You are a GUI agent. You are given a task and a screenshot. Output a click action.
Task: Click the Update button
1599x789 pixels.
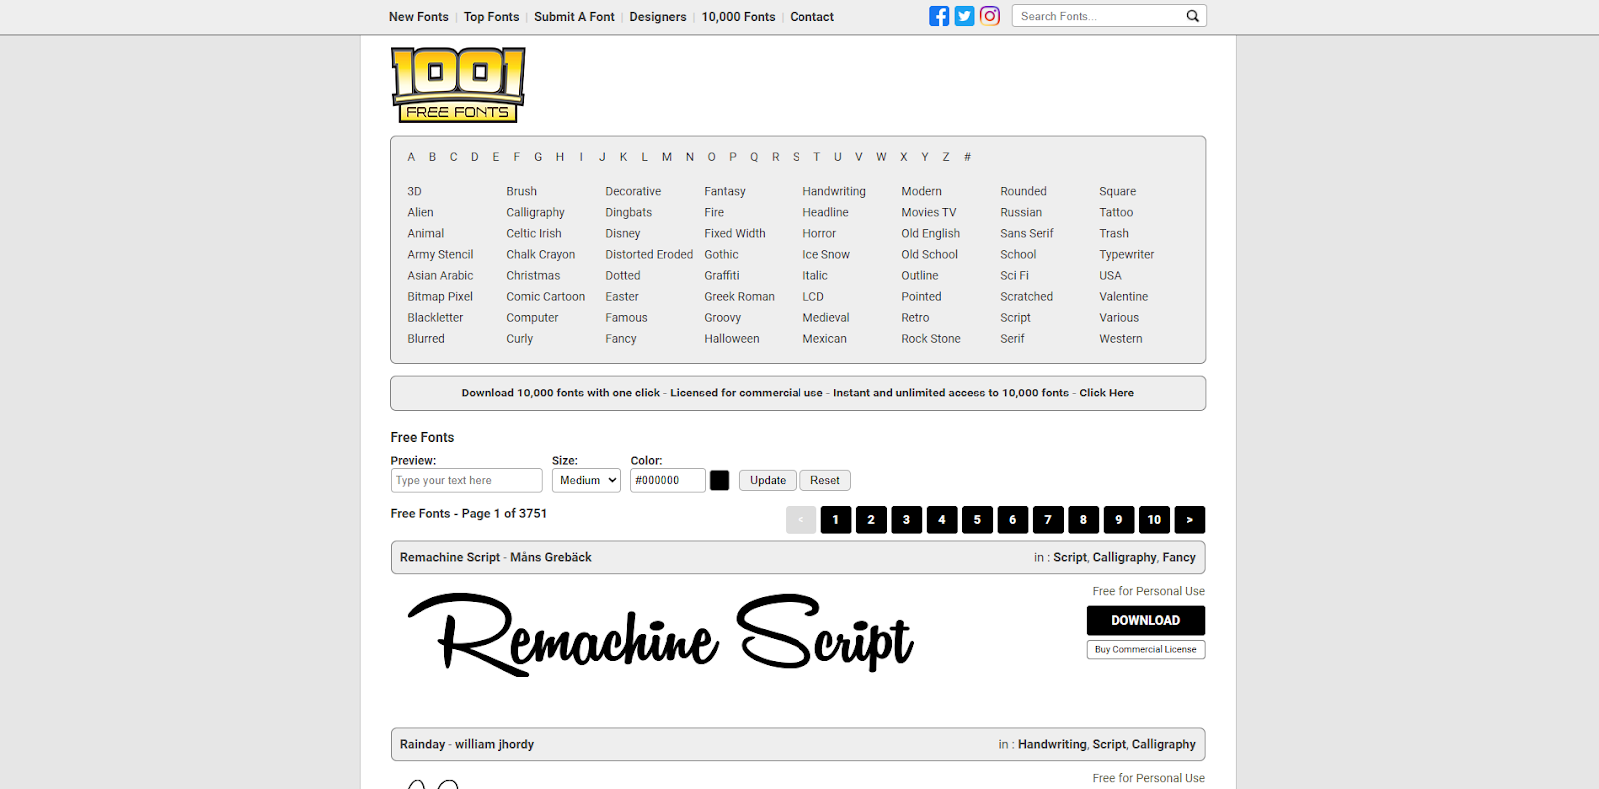point(768,481)
